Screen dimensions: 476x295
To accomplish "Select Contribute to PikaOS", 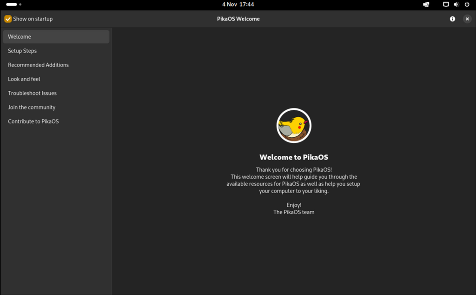I will tap(56, 121).
